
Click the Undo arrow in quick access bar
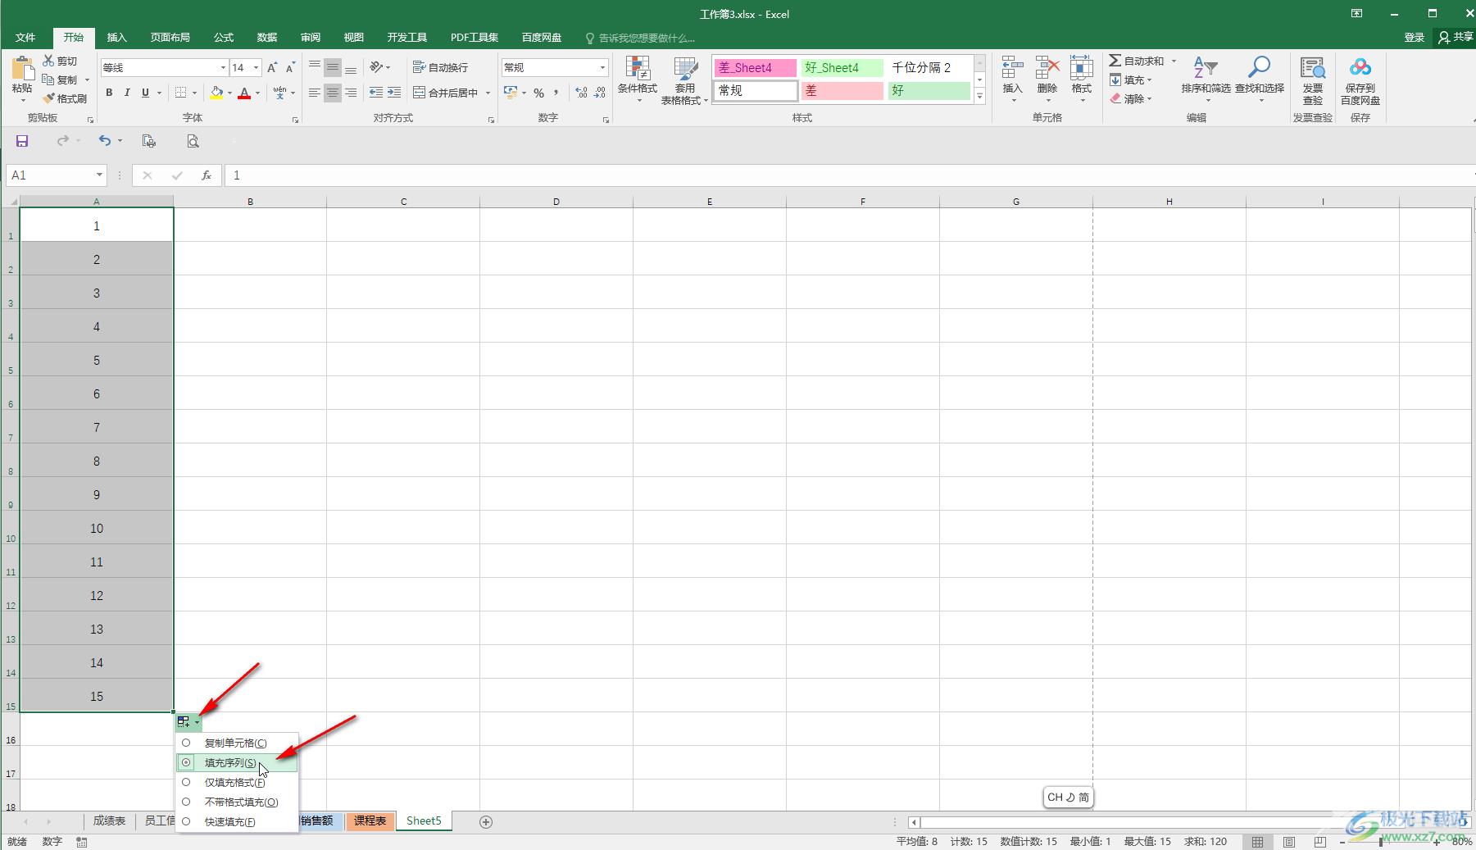(104, 141)
